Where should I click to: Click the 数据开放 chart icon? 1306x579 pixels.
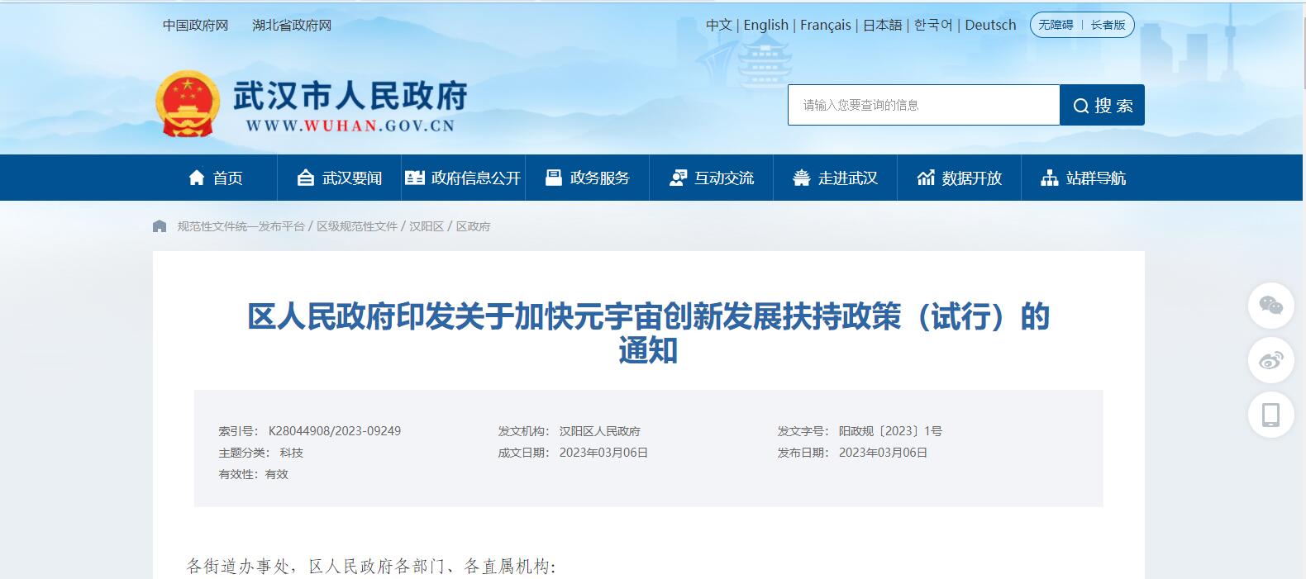pyautogui.click(x=926, y=178)
